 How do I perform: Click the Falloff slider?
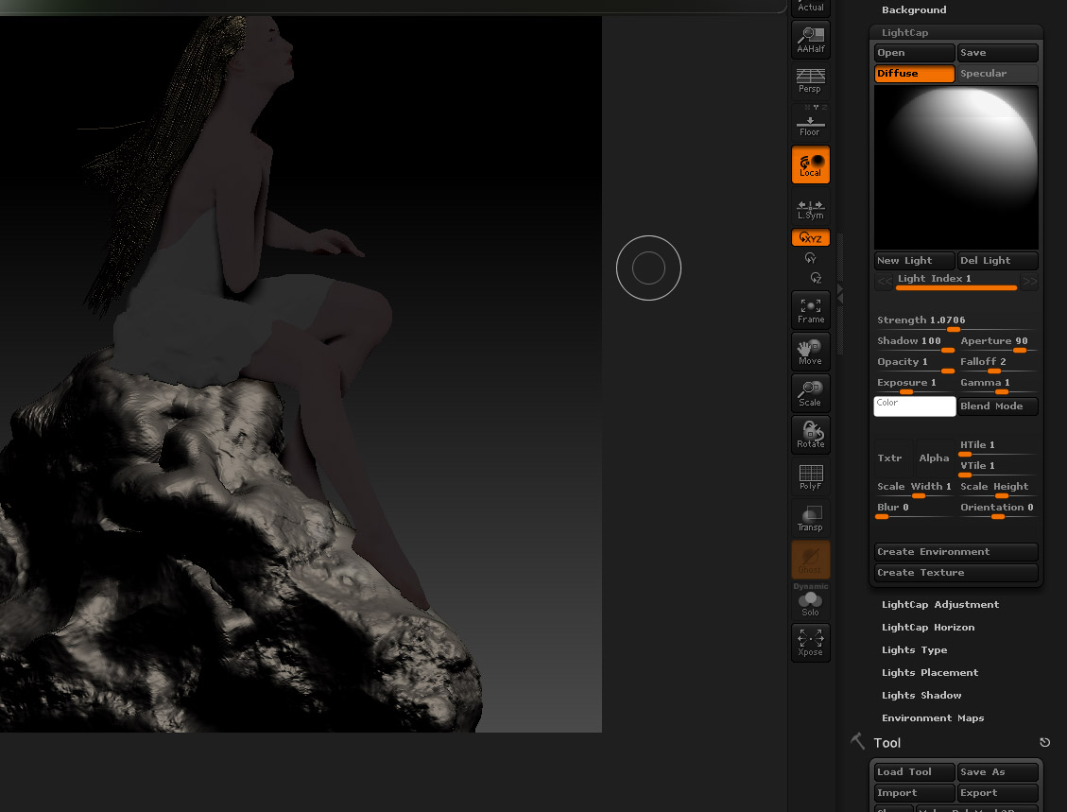(x=998, y=364)
